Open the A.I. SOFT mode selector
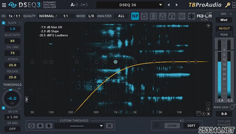 [x=191, y=126]
